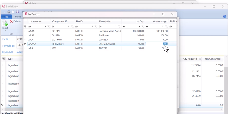Open the Lot Number filter dropdown arrow
The width and height of the screenshot is (228, 114).
[45, 26]
